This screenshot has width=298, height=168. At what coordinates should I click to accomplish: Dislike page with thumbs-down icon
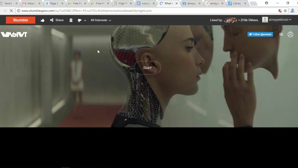pos(79,20)
